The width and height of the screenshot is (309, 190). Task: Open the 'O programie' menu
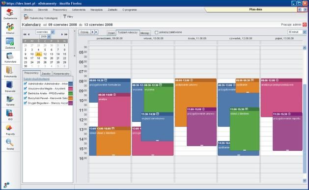click(130, 10)
